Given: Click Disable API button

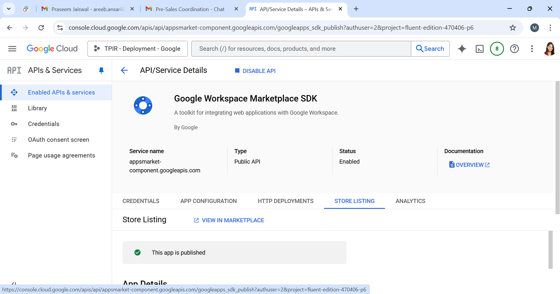Looking at the screenshot, I should coord(255,71).
